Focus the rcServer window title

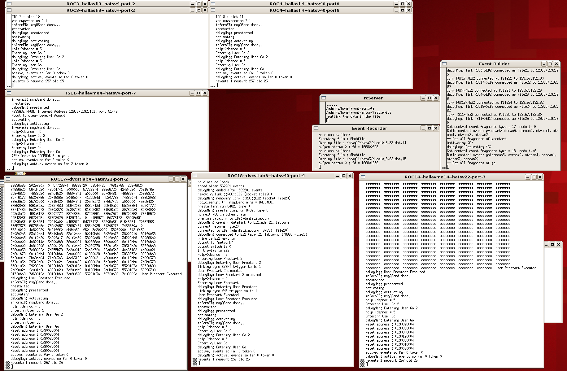(x=373, y=98)
